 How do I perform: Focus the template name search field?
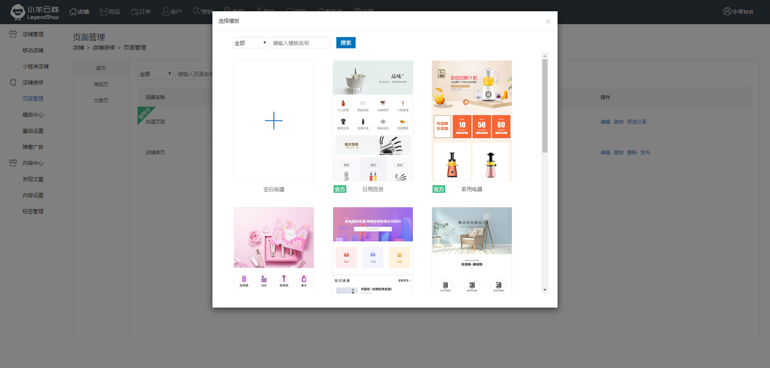(300, 43)
